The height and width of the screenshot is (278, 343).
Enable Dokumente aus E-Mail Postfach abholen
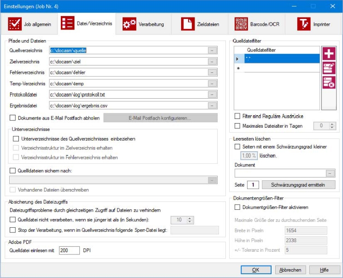[13, 118]
